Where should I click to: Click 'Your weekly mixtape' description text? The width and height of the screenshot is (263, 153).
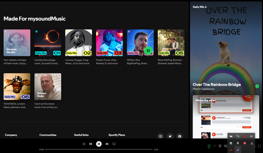(x=15, y=62)
